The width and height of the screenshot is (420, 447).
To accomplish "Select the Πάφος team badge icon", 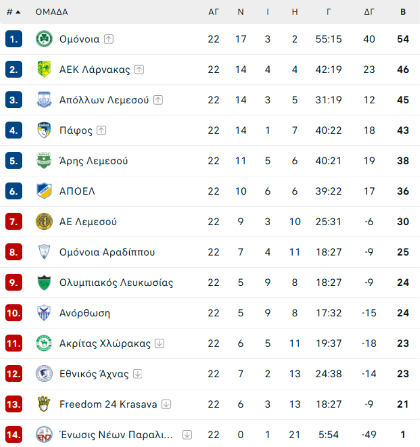I will click(x=44, y=130).
